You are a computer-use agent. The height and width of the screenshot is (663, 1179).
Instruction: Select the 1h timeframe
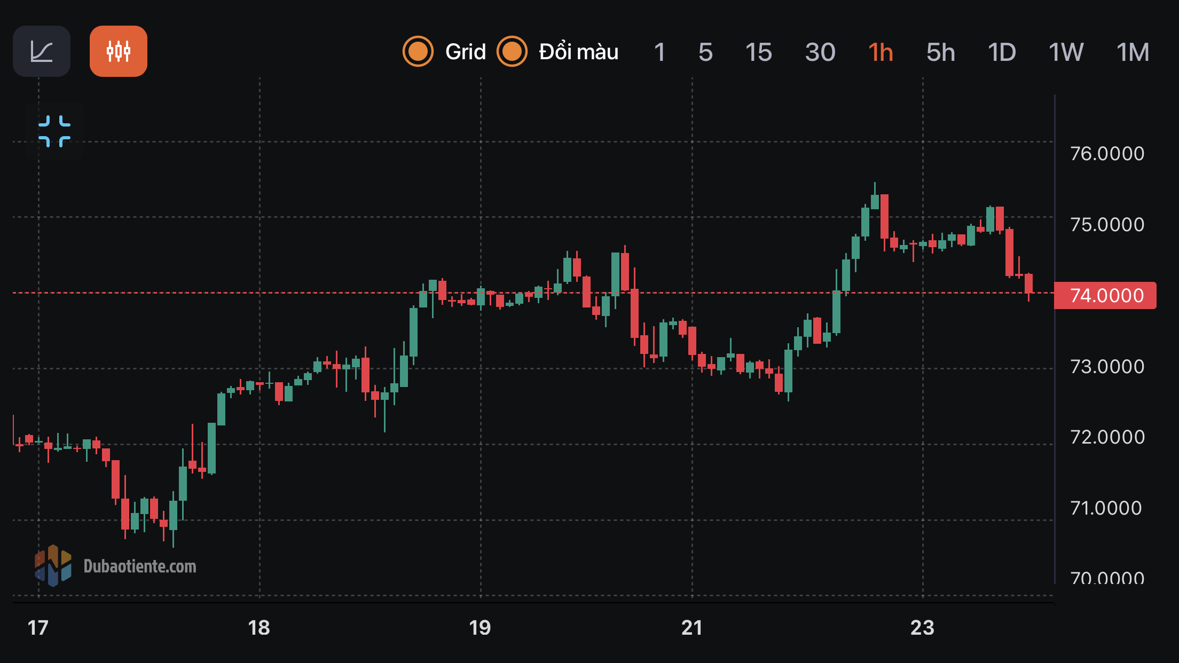click(x=881, y=52)
